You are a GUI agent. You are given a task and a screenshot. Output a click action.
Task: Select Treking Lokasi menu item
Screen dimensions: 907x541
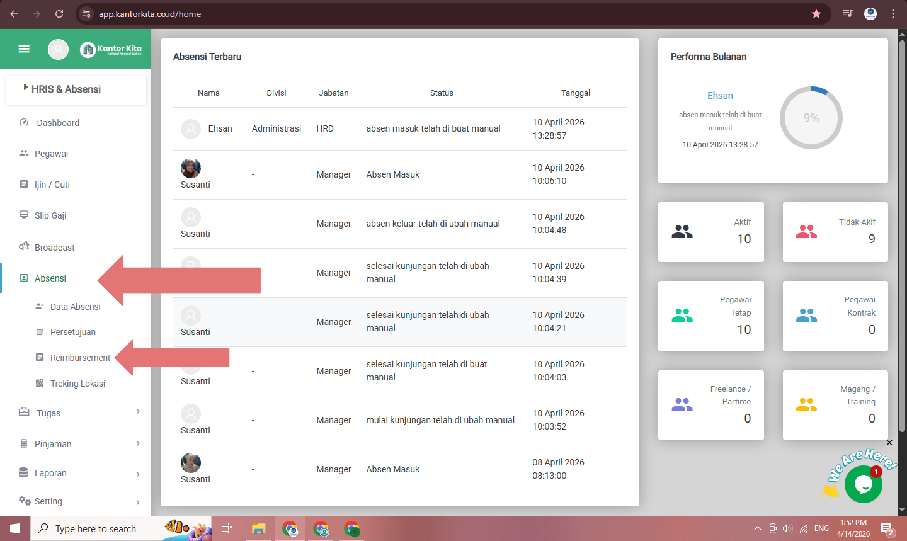pos(77,384)
